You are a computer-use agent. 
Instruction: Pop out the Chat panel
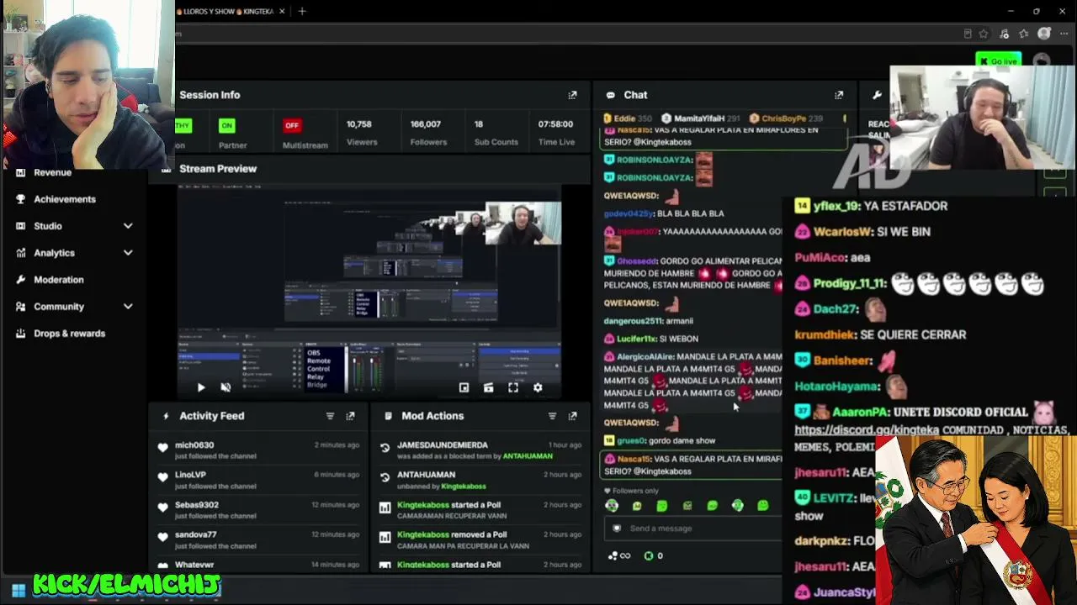(x=838, y=95)
